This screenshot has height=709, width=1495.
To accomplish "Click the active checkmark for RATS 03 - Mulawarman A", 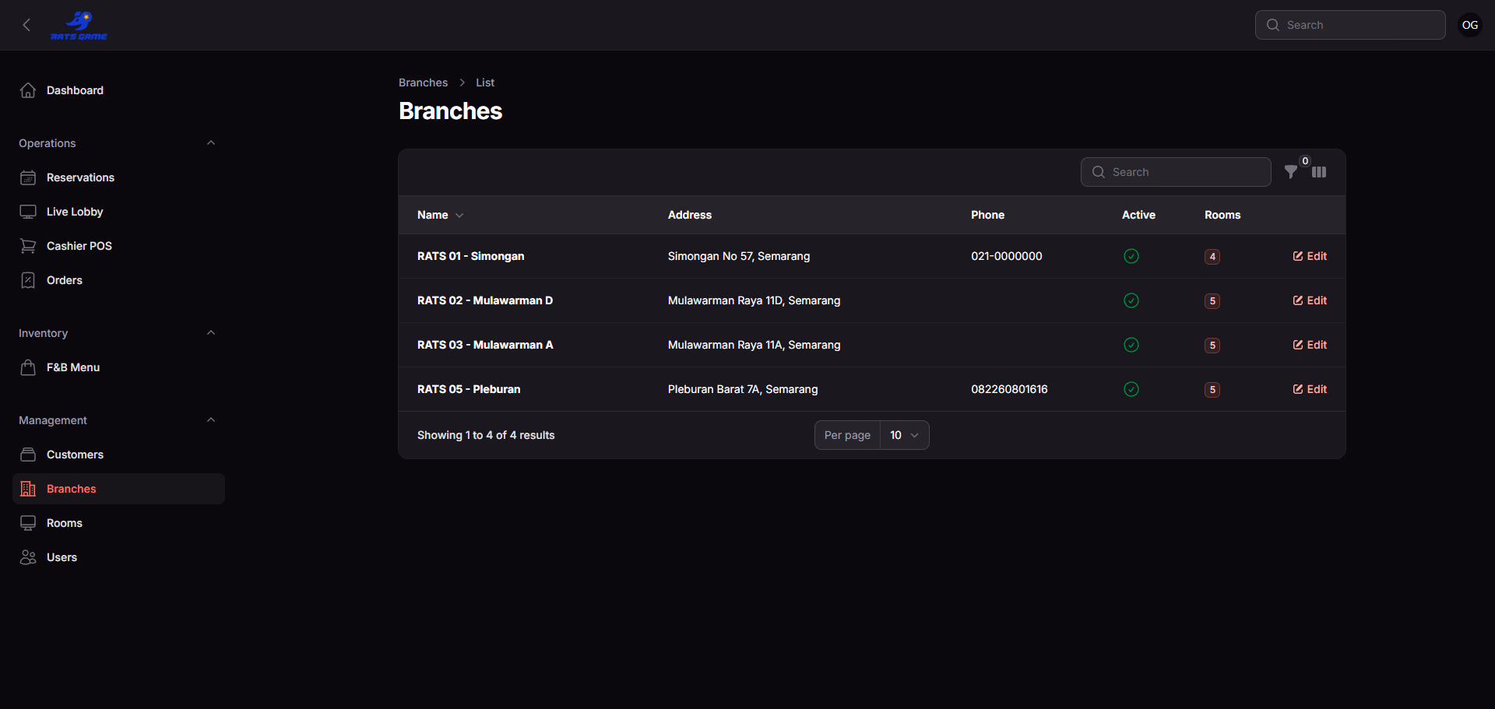I will [x=1131, y=345].
